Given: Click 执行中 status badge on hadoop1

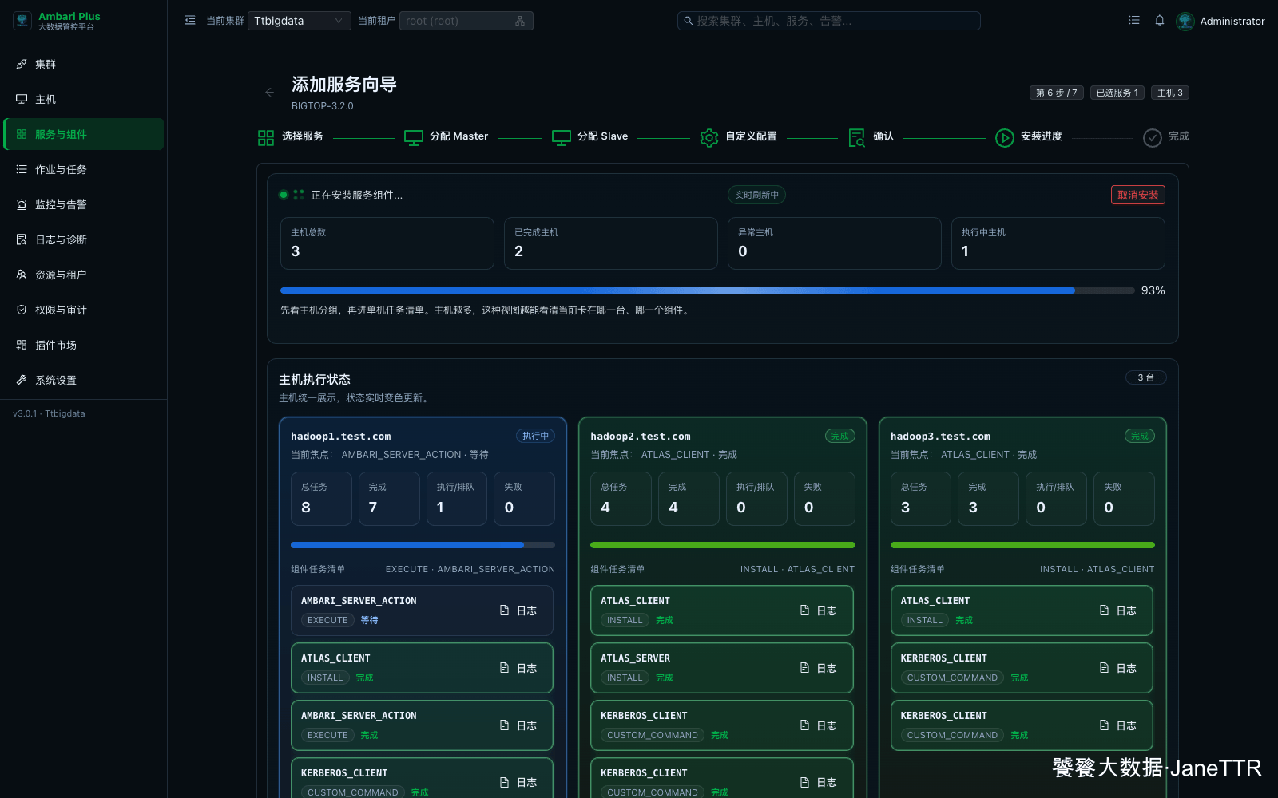Looking at the screenshot, I should tap(535, 436).
